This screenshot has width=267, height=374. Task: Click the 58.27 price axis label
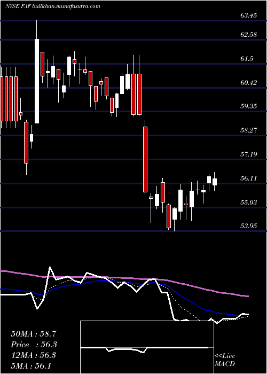(249, 130)
